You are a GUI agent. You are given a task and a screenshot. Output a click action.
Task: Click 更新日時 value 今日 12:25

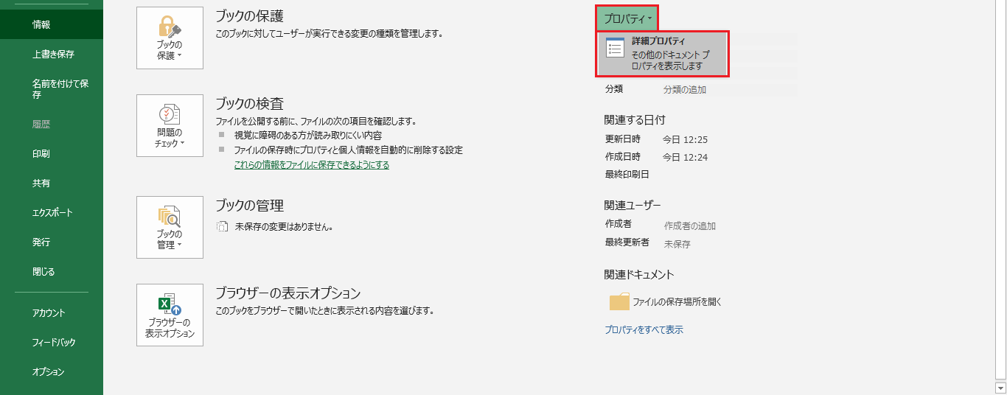click(x=685, y=139)
